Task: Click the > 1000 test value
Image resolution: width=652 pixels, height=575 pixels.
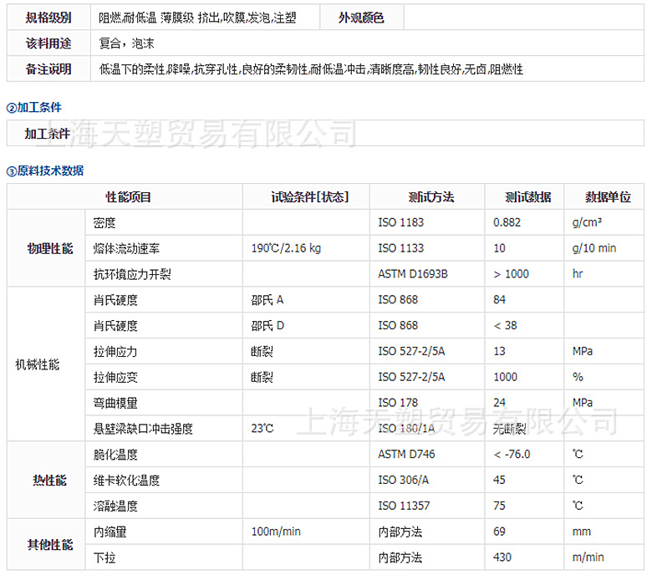Action: click(x=511, y=274)
